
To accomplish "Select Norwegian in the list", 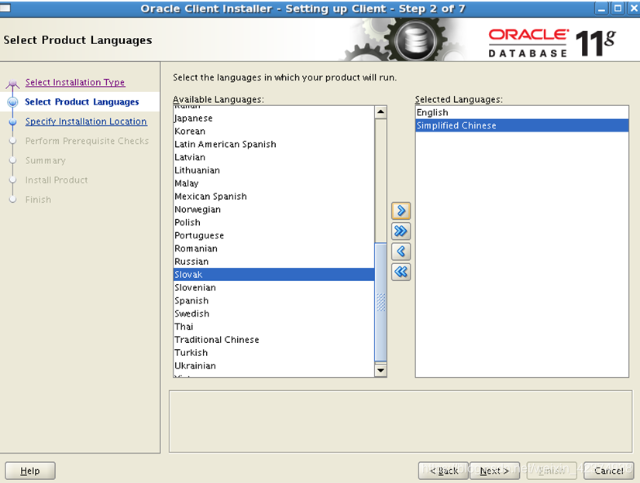I will [x=274, y=210].
